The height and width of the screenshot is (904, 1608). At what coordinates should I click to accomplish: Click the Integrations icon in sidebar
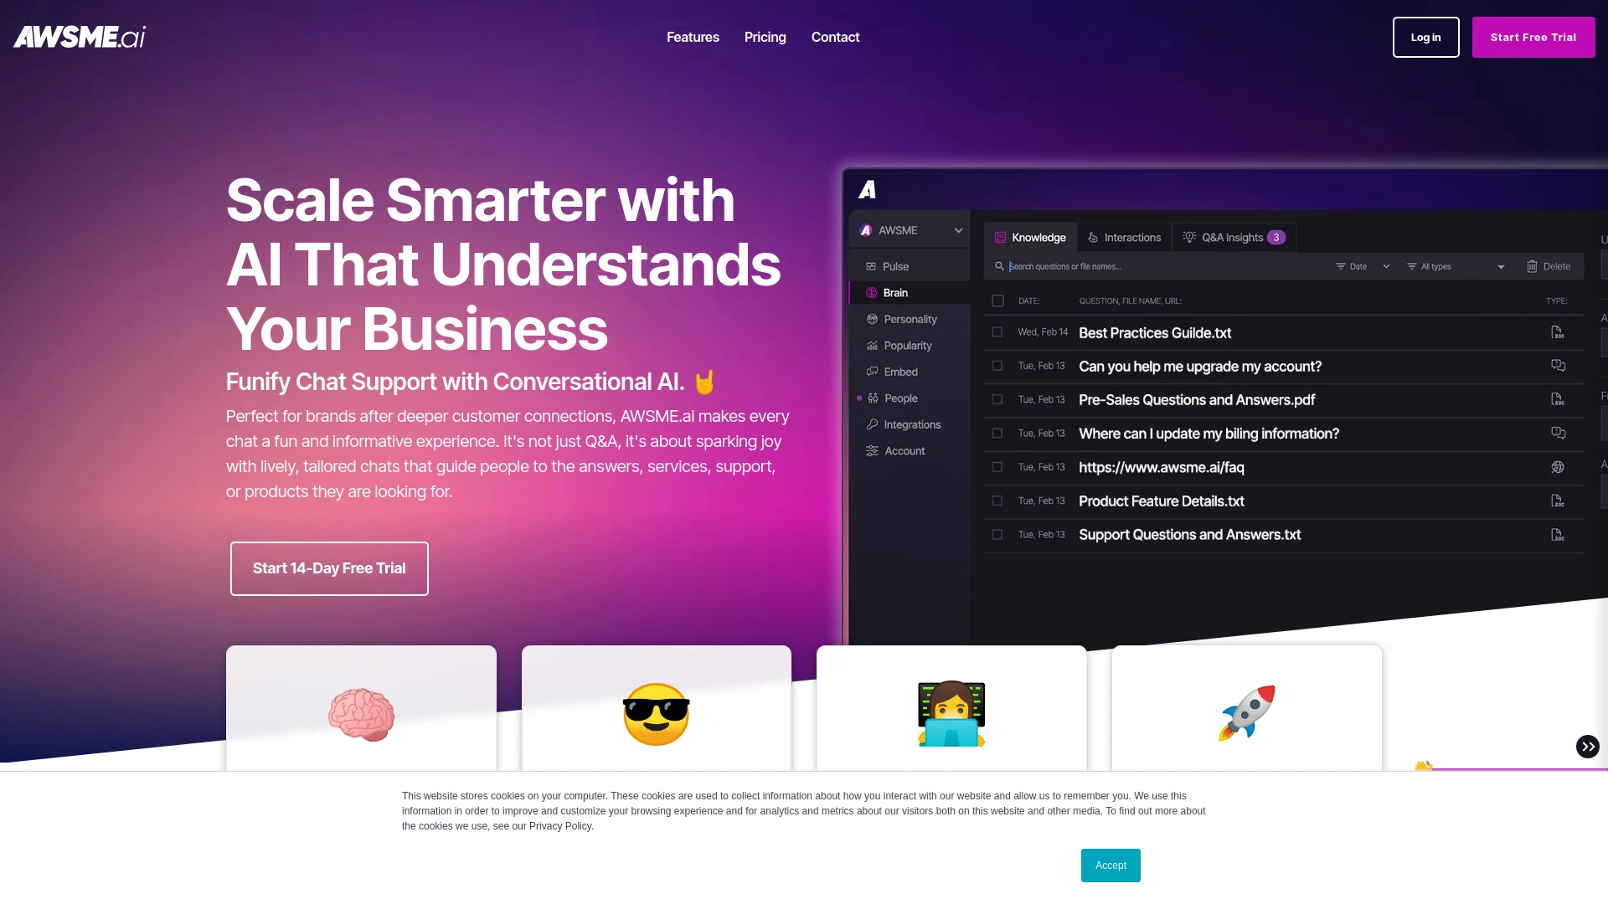(x=871, y=424)
